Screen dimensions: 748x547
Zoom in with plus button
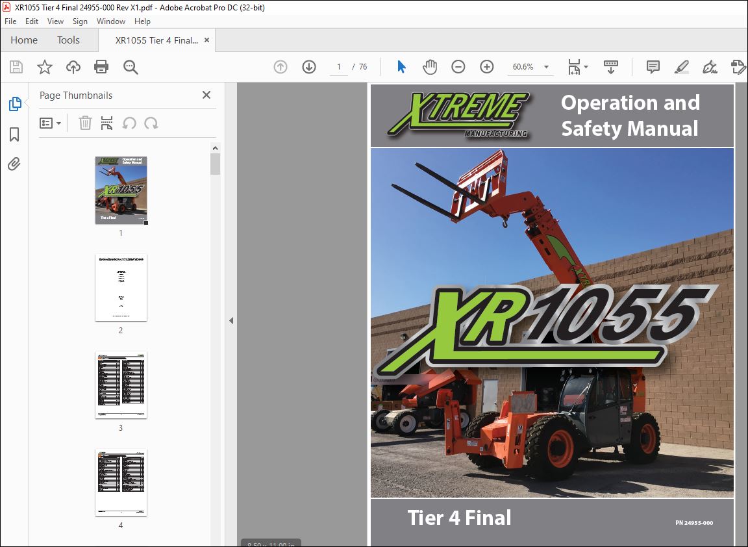[x=486, y=67]
